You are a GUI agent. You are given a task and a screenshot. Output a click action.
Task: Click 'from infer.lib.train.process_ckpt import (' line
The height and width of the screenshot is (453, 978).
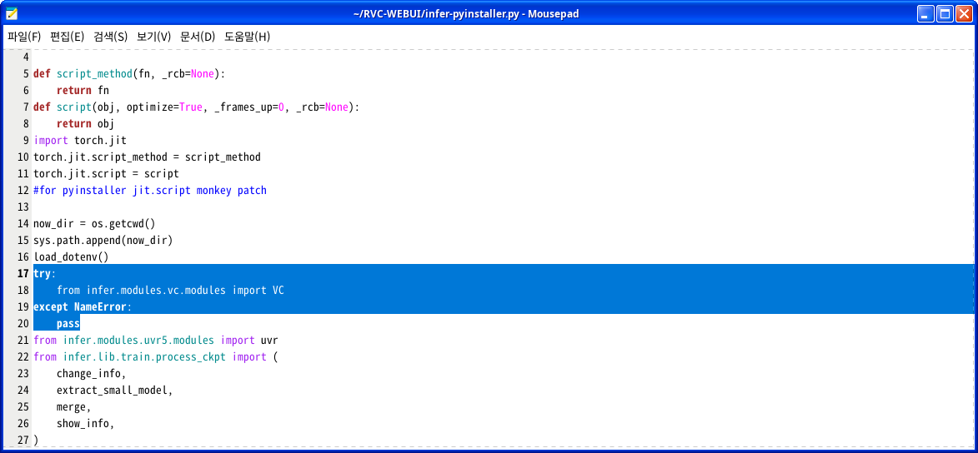(x=155, y=357)
